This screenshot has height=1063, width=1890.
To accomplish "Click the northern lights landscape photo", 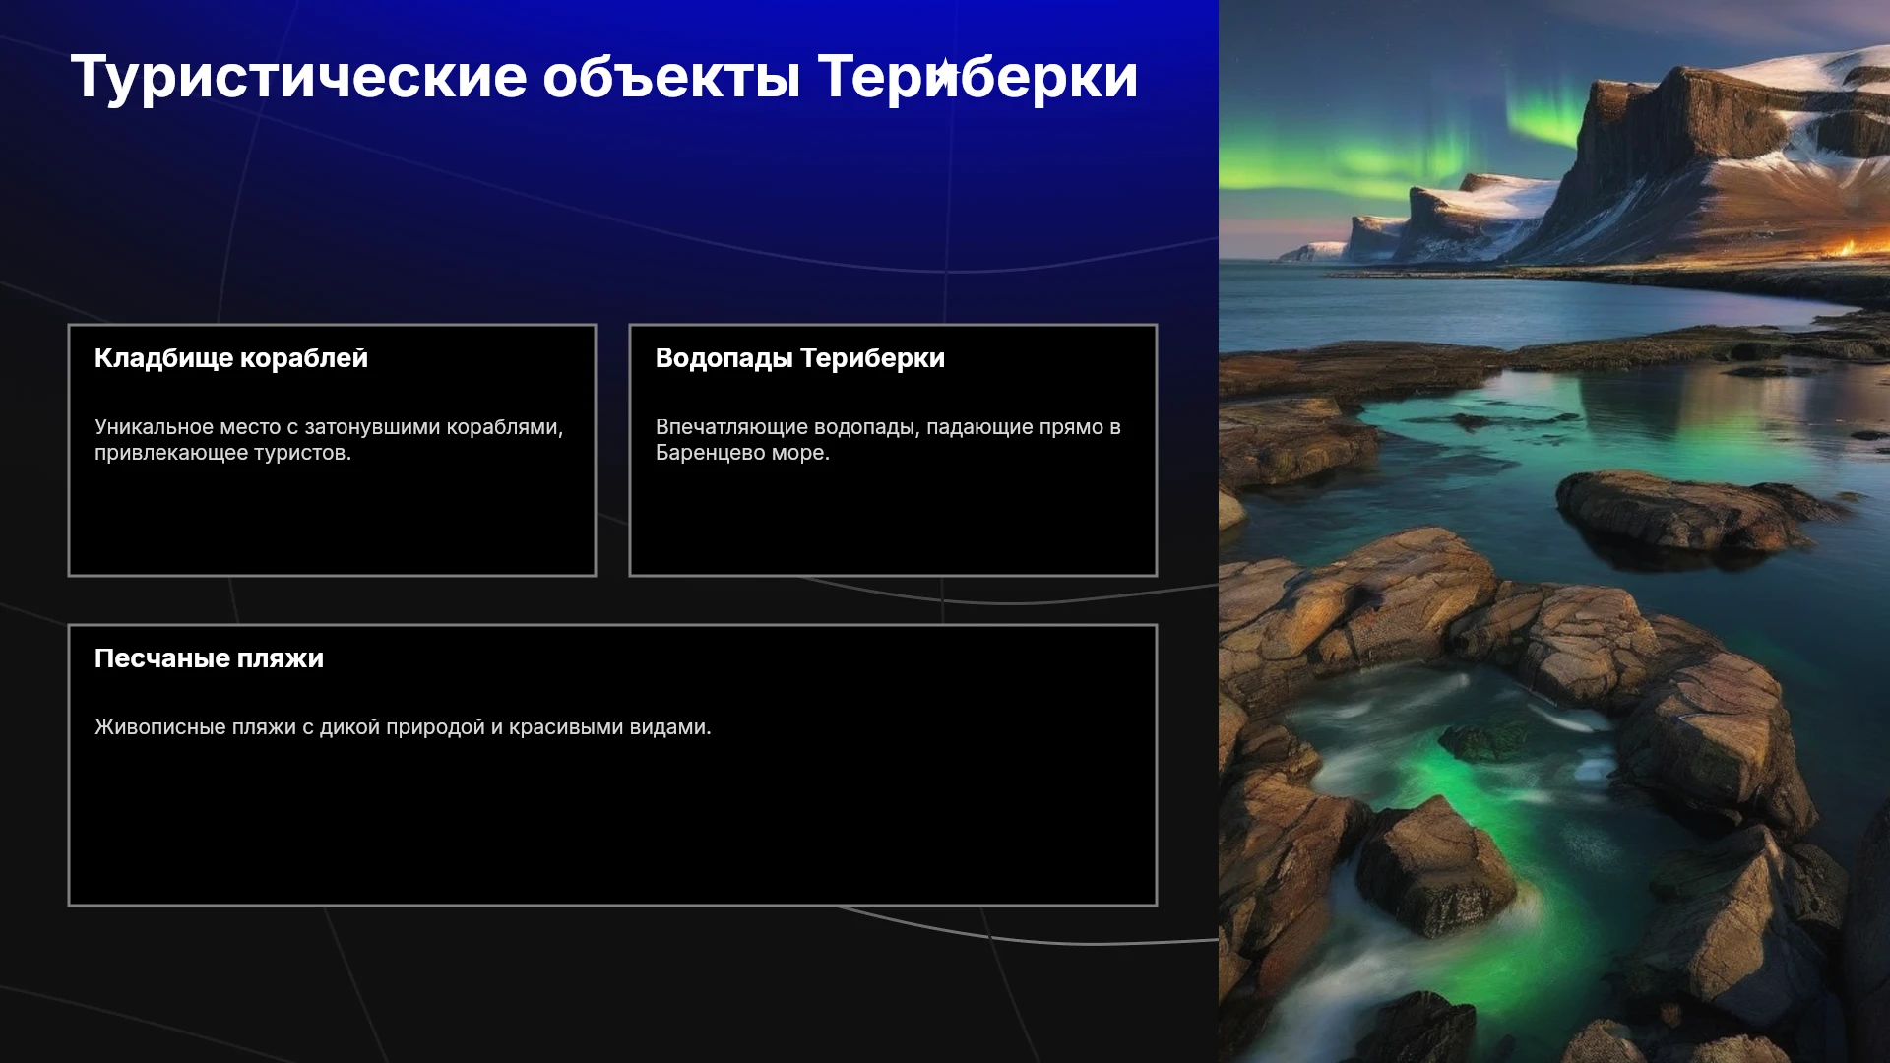I will (x=1554, y=531).
